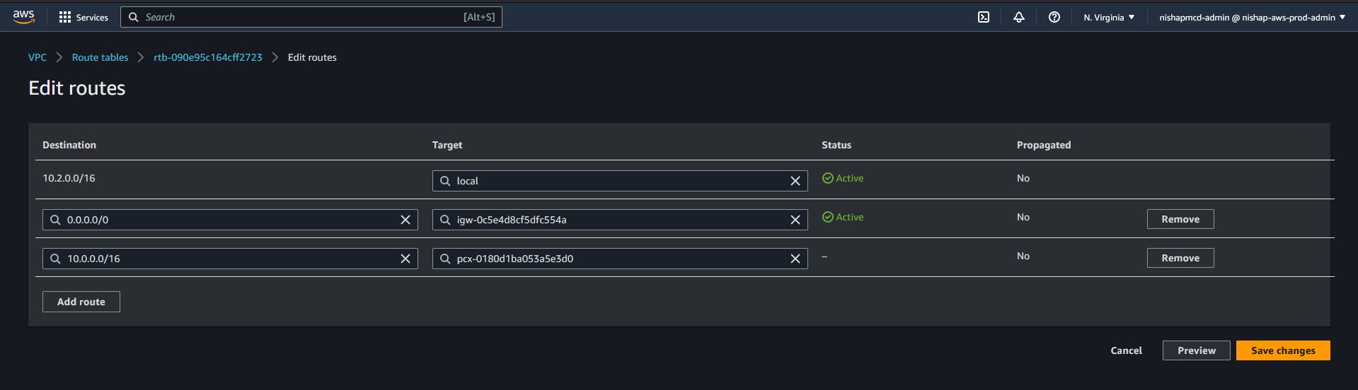Screen dimensions: 1358x390
Task: Launch the CloudShell terminal icon
Action: coord(983,17)
